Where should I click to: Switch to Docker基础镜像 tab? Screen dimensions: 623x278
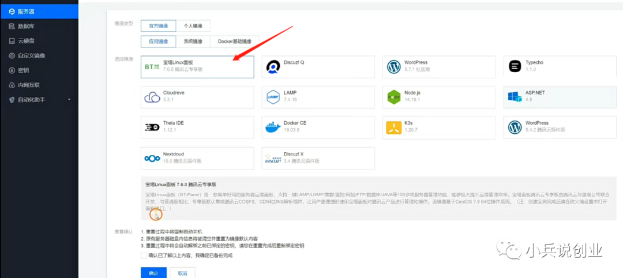pyautogui.click(x=234, y=42)
